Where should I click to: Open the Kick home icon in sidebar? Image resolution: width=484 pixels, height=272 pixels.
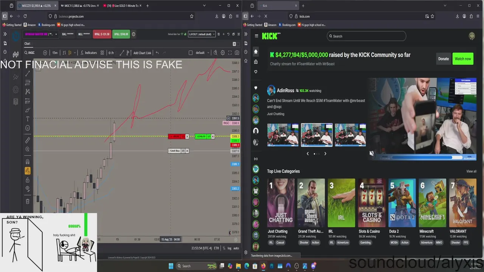pyautogui.click(x=256, y=51)
